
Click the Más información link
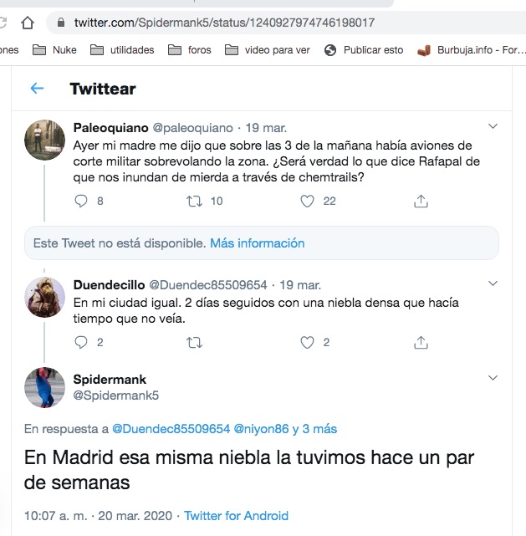(x=258, y=243)
